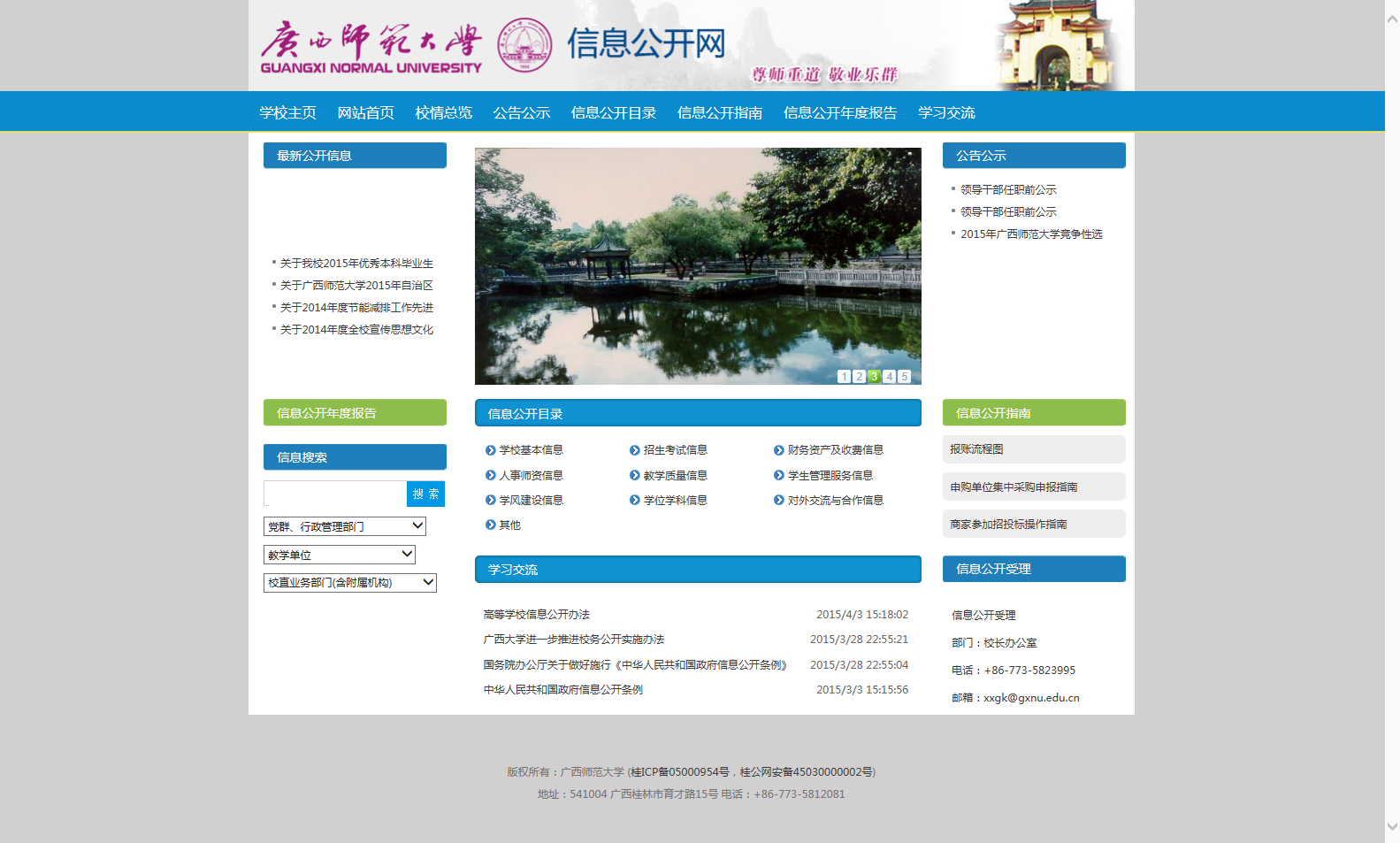Open 信息公开年度报告 green sidebar header
Image resolution: width=1400 pixels, height=843 pixels.
(x=355, y=413)
